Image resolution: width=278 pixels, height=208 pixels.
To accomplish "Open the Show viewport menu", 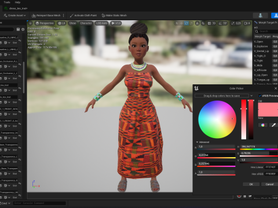I will (x=72, y=23).
